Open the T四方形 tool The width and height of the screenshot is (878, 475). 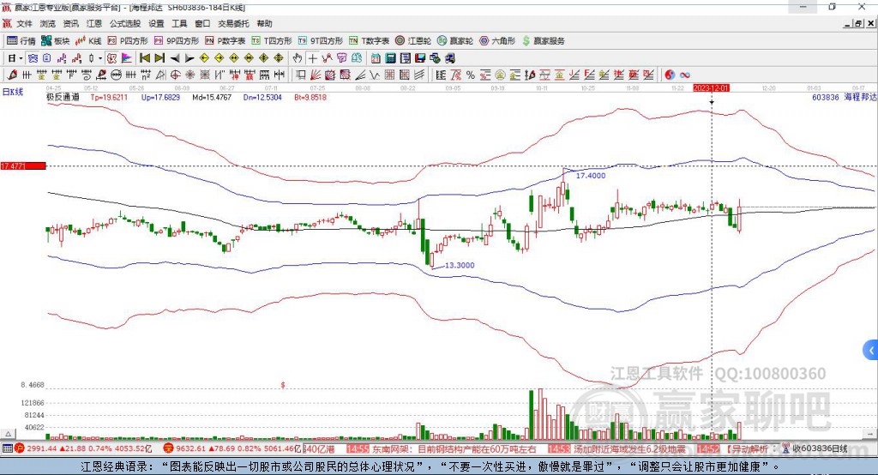272,41
